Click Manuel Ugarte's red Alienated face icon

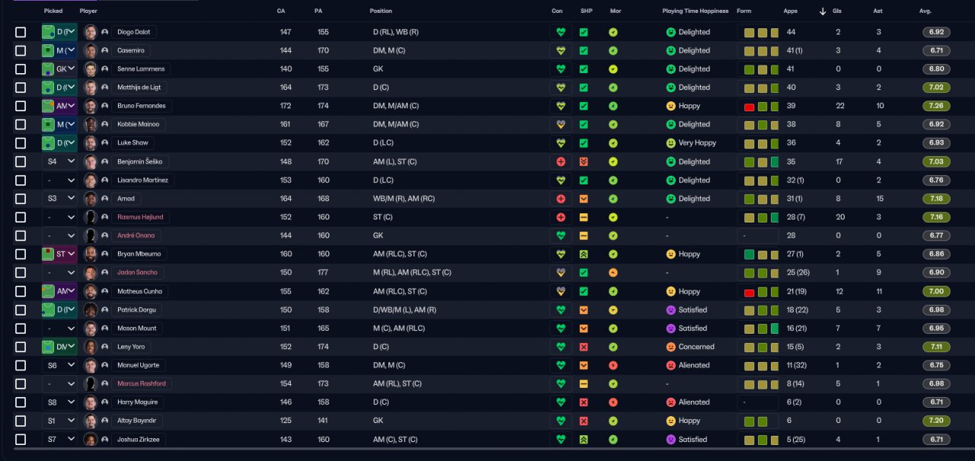tap(671, 365)
